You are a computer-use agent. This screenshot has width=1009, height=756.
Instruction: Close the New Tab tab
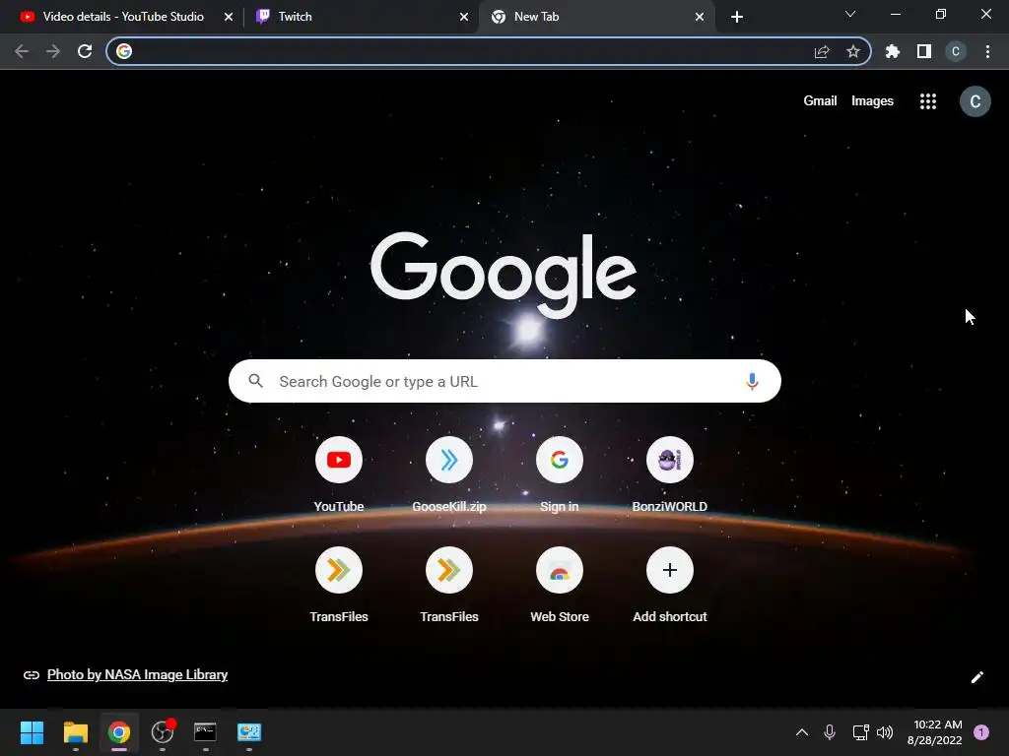coord(700,17)
